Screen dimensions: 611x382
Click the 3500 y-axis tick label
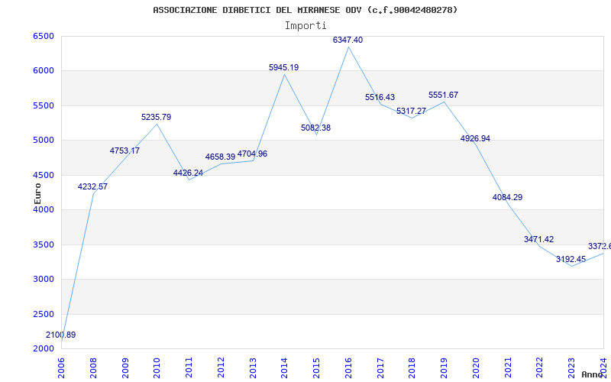coord(44,244)
